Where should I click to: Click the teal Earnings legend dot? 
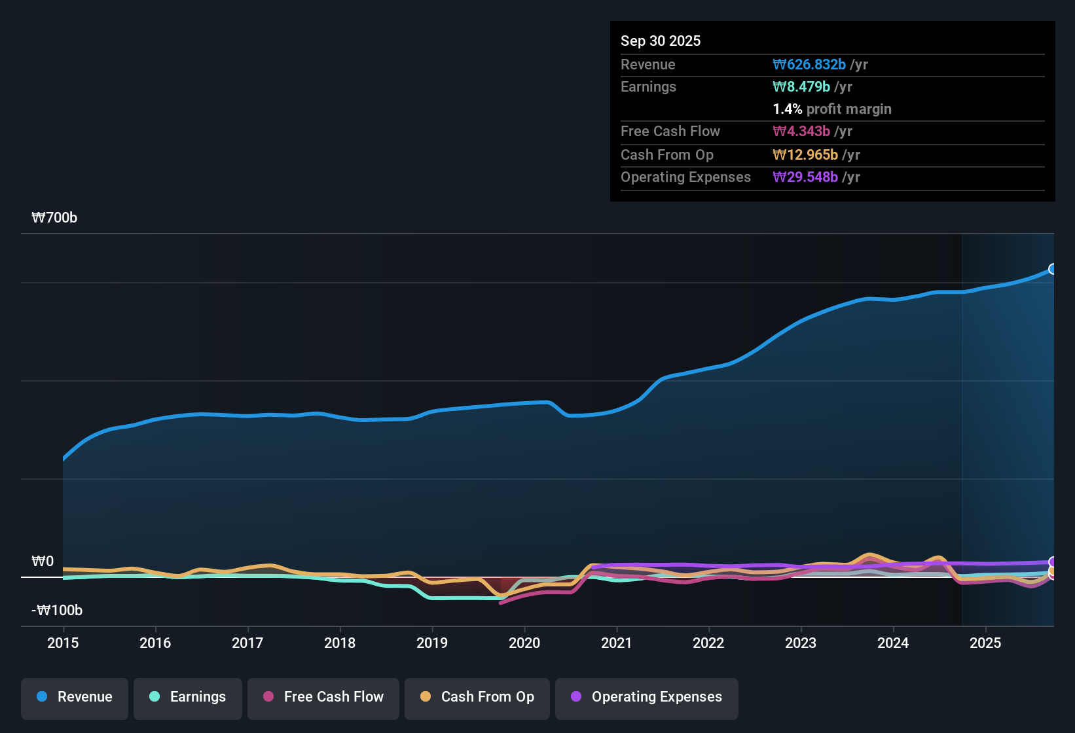tap(155, 697)
